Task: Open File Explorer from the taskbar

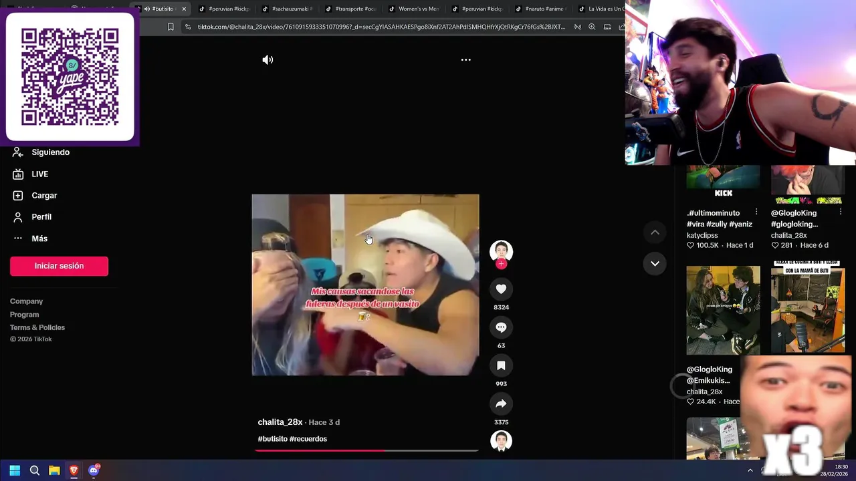Action: click(x=54, y=470)
